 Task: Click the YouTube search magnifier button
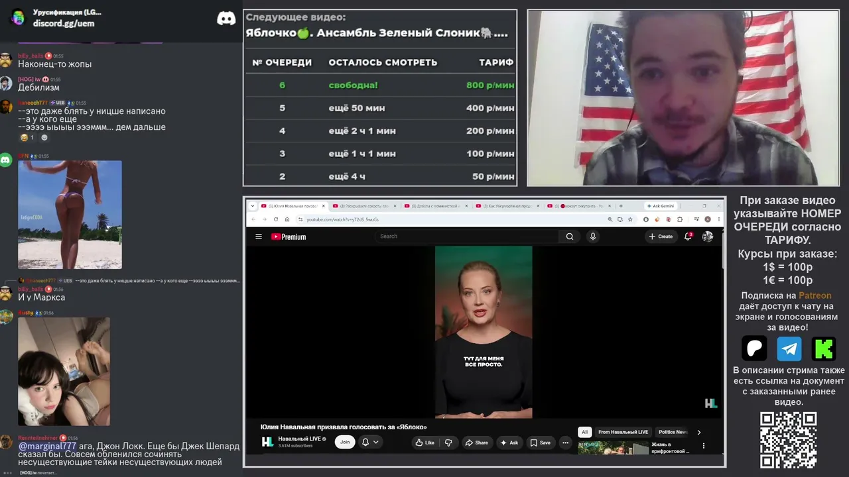[570, 237]
